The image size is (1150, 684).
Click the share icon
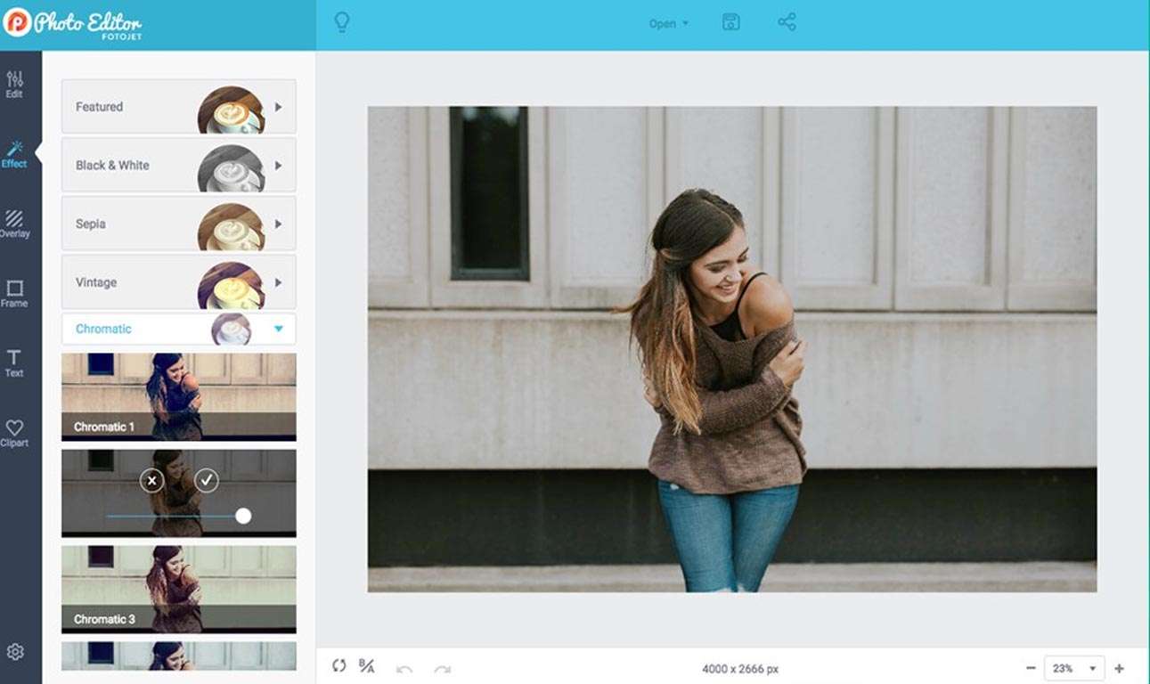coord(787,23)
